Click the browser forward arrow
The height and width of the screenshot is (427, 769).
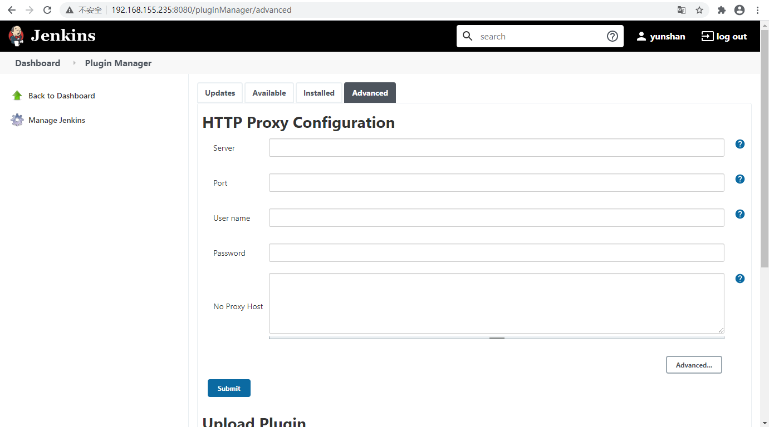pyautogui.click(x=30, y=10)
